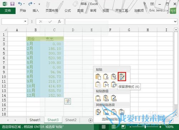Switch to the 加载项 ribbon tab
Image resolution: width=179 pixels, height=130 pixels.
tap(139, 10)
